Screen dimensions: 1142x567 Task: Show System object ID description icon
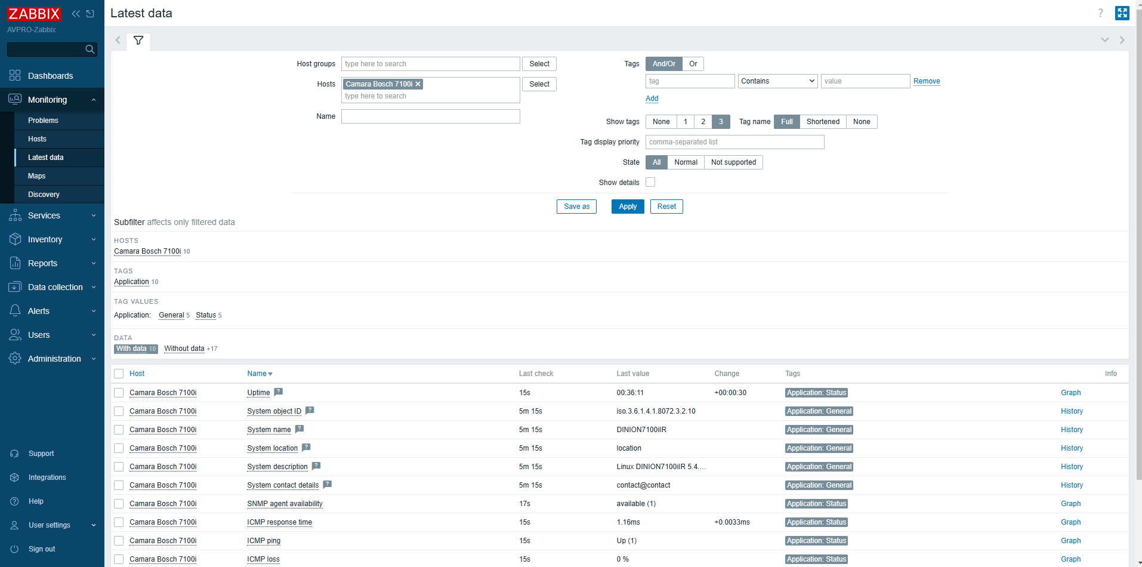(310, 411)
